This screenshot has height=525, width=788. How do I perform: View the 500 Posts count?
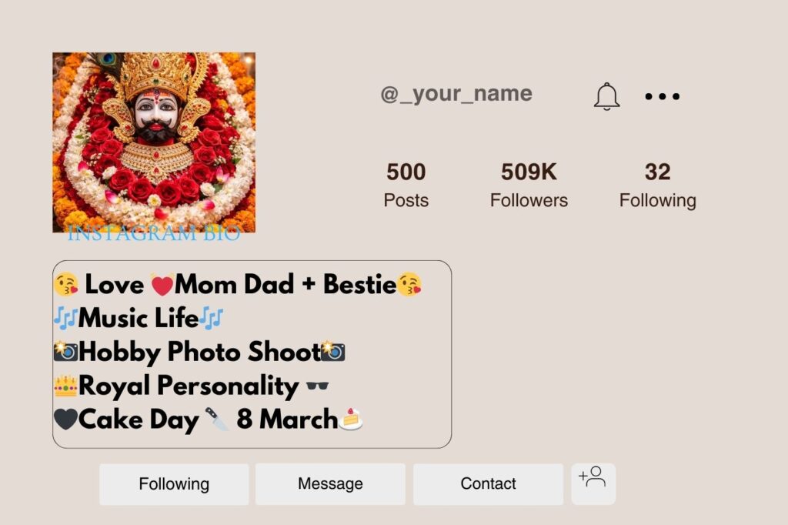point(406,185)
